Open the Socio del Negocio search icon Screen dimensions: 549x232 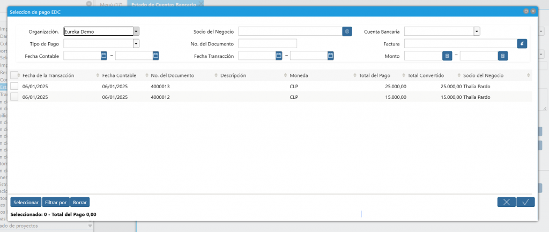(x=347, y=32)
